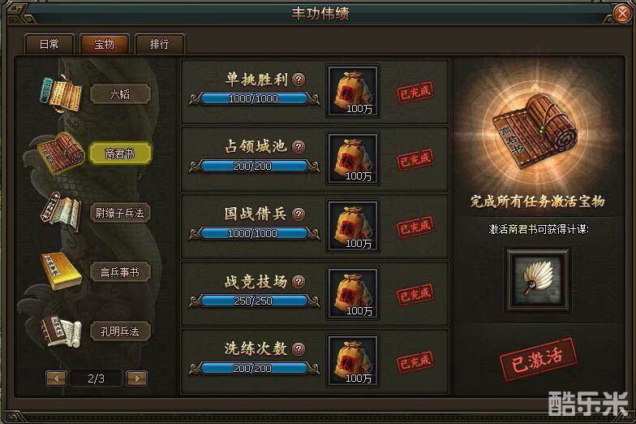Open the 宝物 tab

[x=104, y=44]
